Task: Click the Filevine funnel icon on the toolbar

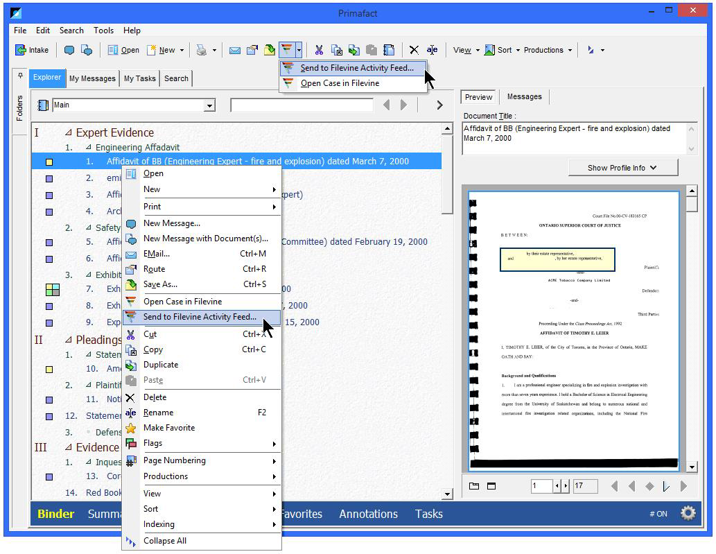Action: coord(286,49)
